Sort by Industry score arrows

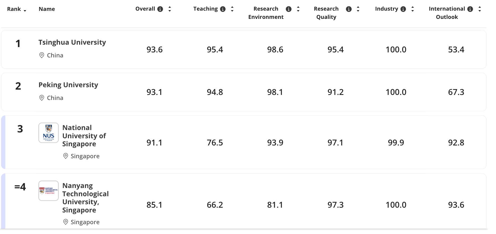click(412, 9)
